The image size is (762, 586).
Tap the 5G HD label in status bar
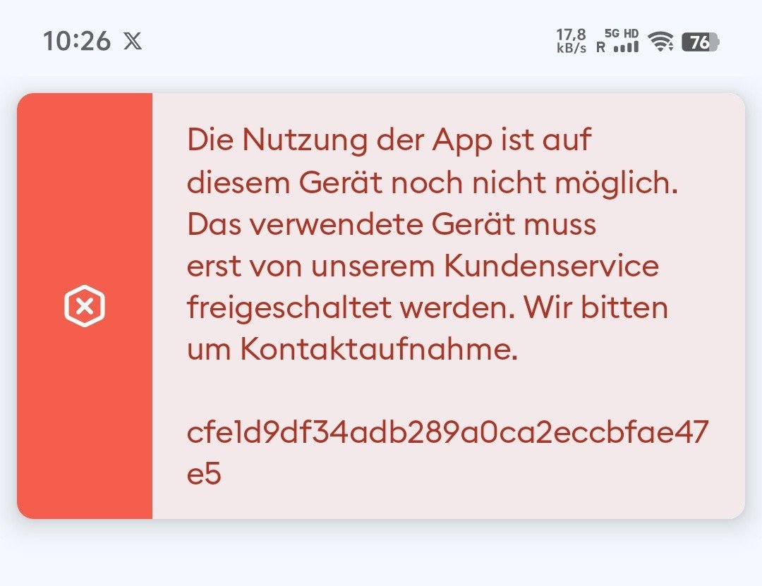[622, 34]
